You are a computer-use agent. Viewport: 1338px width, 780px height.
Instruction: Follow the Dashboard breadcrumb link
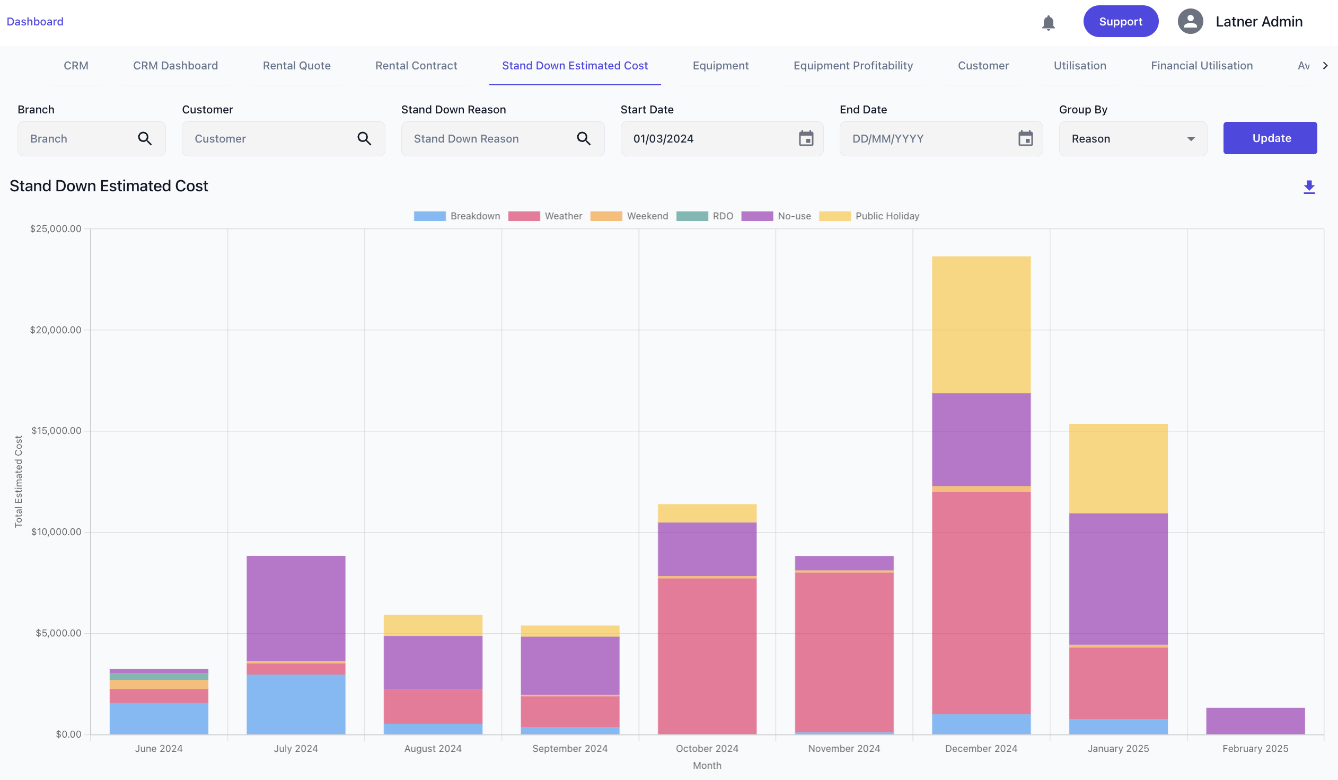(35, 22)
